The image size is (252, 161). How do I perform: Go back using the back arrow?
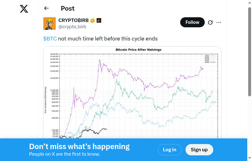click(x=47, y=8)
